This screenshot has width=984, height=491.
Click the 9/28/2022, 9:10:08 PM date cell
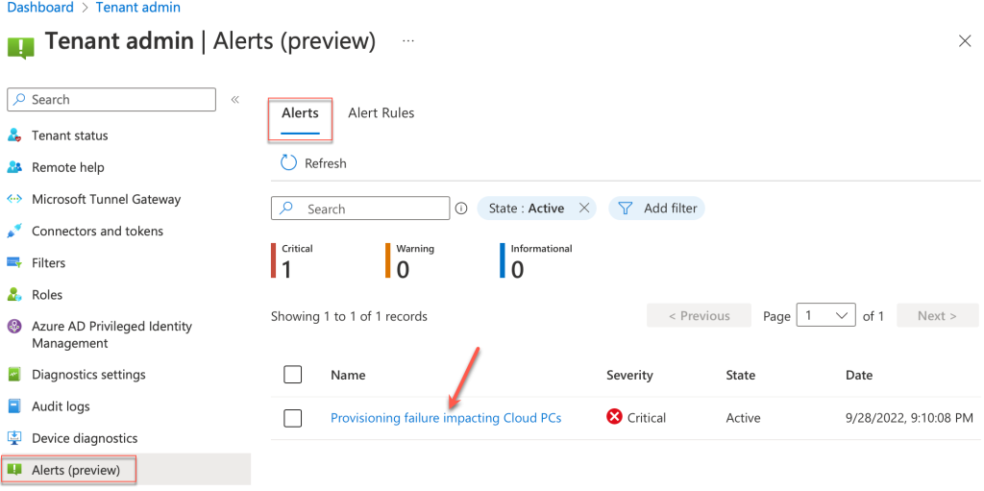[909, 418]
